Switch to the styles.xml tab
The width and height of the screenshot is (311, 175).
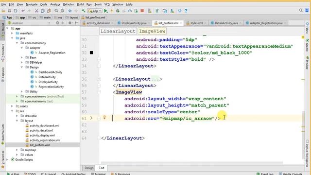(x=196, y=23)
